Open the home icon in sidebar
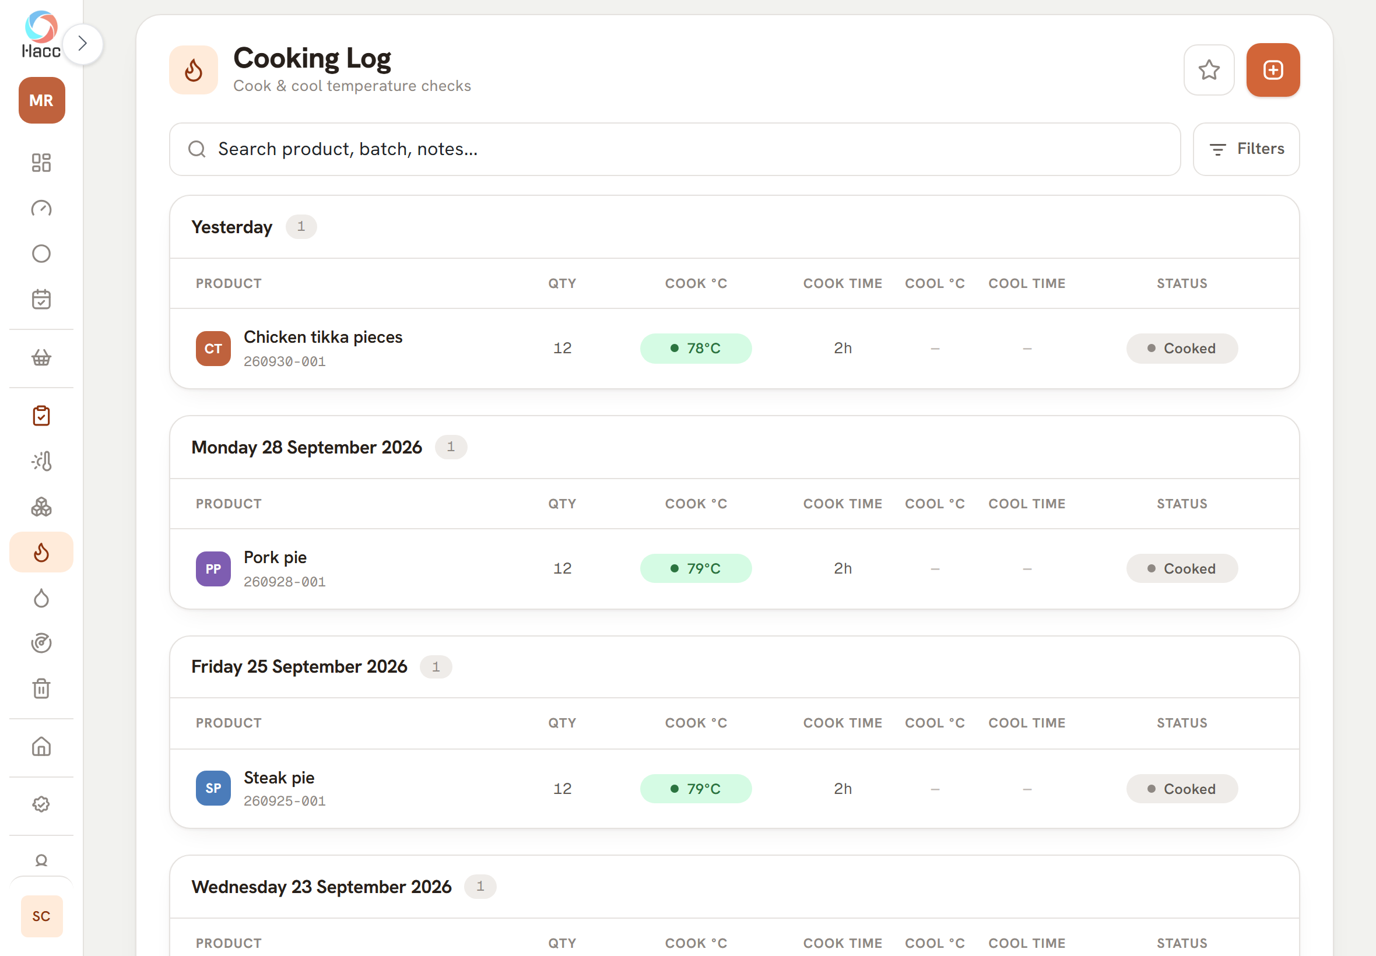This screenshot has height=956, width=1376. [x=41, y=747]
